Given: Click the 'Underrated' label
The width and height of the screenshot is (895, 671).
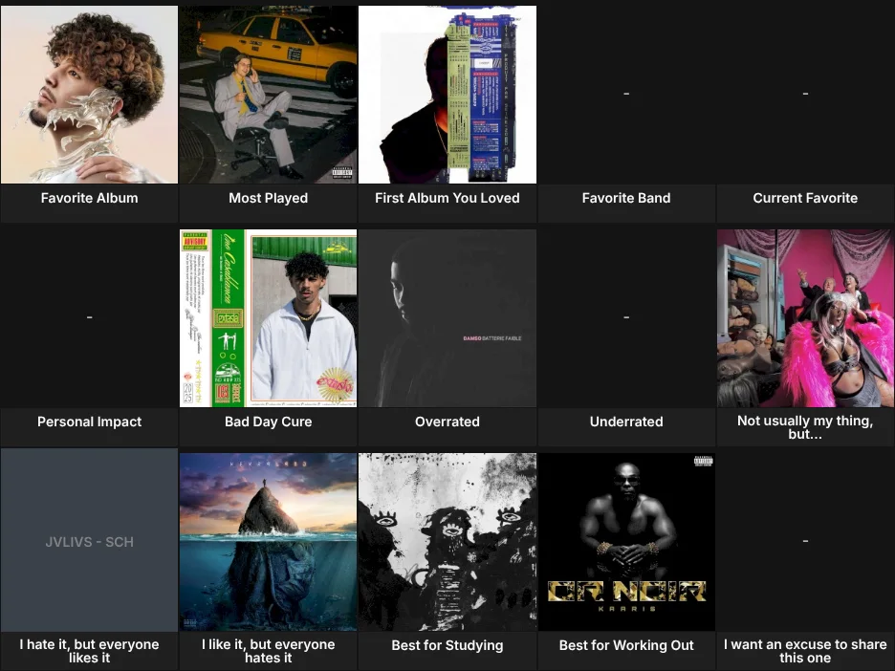Looking at the screenshot, I should tap(626, 422).
